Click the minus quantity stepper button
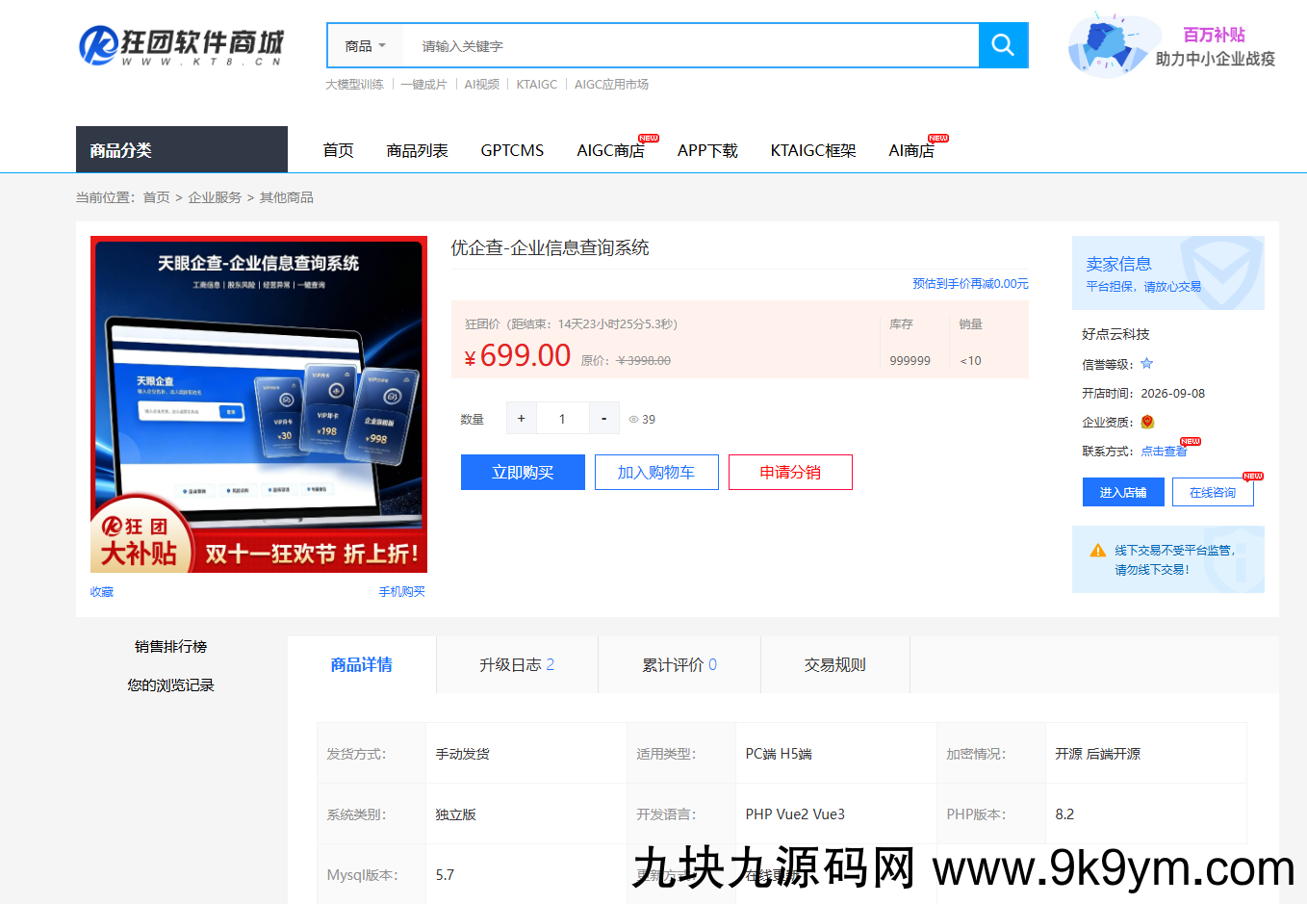1307x904 pixels. pyautogui.click(x=603, y=419)
